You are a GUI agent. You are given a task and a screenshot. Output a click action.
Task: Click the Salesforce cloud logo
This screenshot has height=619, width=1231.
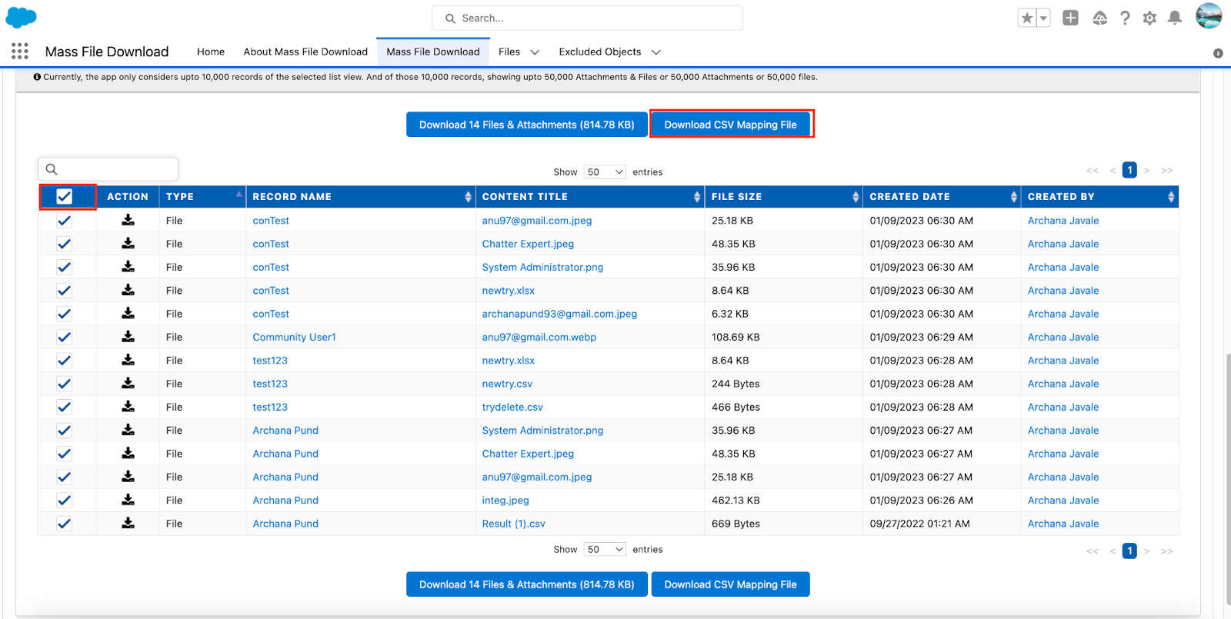(21, 17)
